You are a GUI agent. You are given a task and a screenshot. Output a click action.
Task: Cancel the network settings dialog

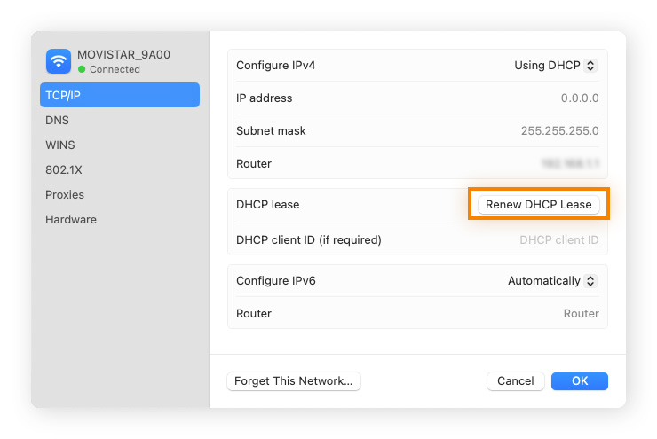515,381
